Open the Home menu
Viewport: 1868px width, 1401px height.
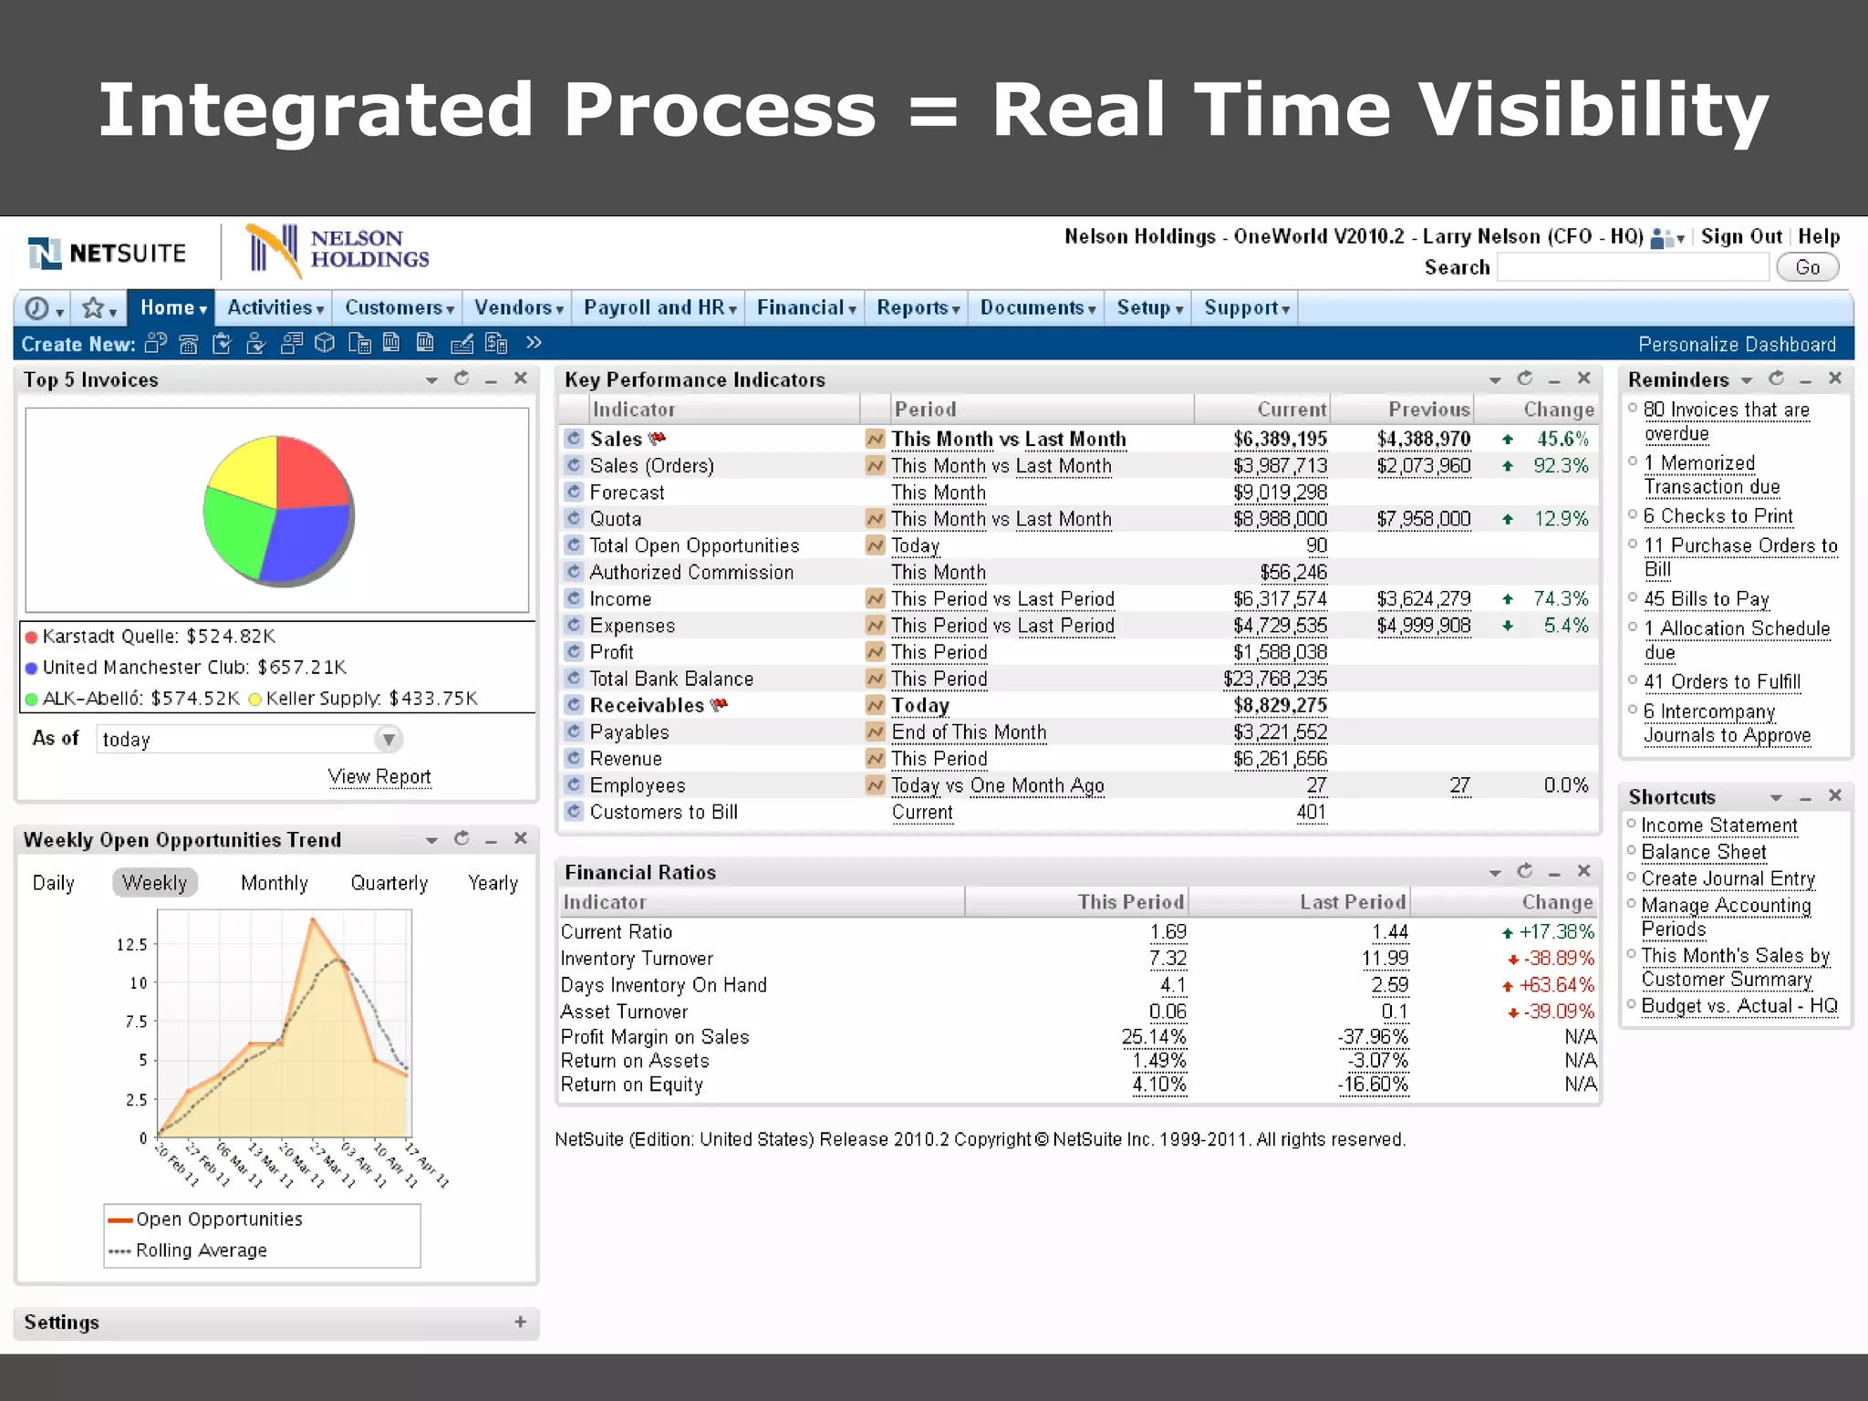coord(171,308)
